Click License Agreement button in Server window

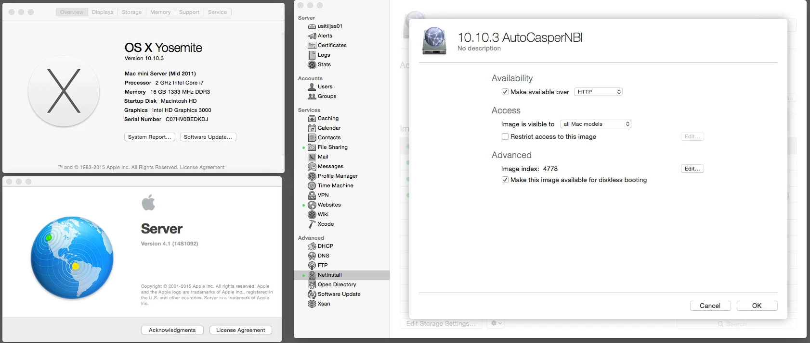[241, 330]
